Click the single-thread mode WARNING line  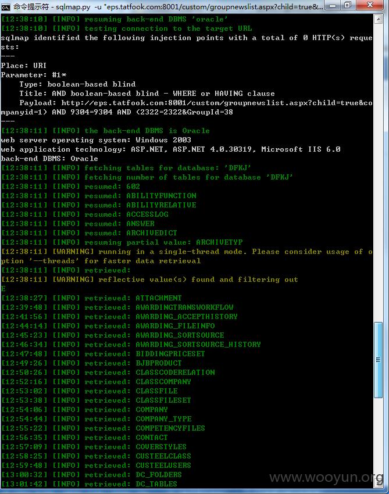(x=187, y=256)
